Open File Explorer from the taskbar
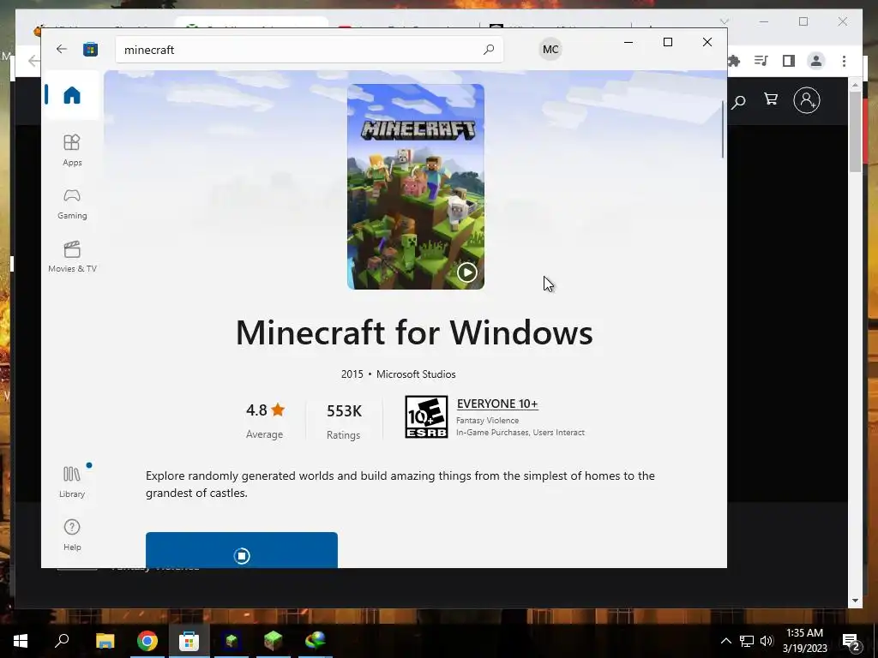 105,641
